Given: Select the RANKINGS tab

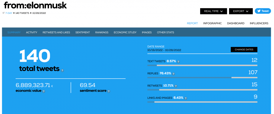Looking at the screenshot, I should pyautogui.click(x=102, y=32).
